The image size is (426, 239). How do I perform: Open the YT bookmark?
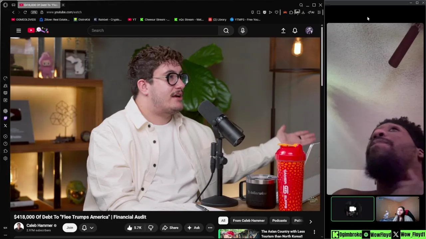point(132,20)
